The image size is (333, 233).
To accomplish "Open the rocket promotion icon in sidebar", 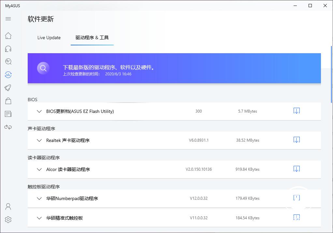I will click(x=8, y=87).
